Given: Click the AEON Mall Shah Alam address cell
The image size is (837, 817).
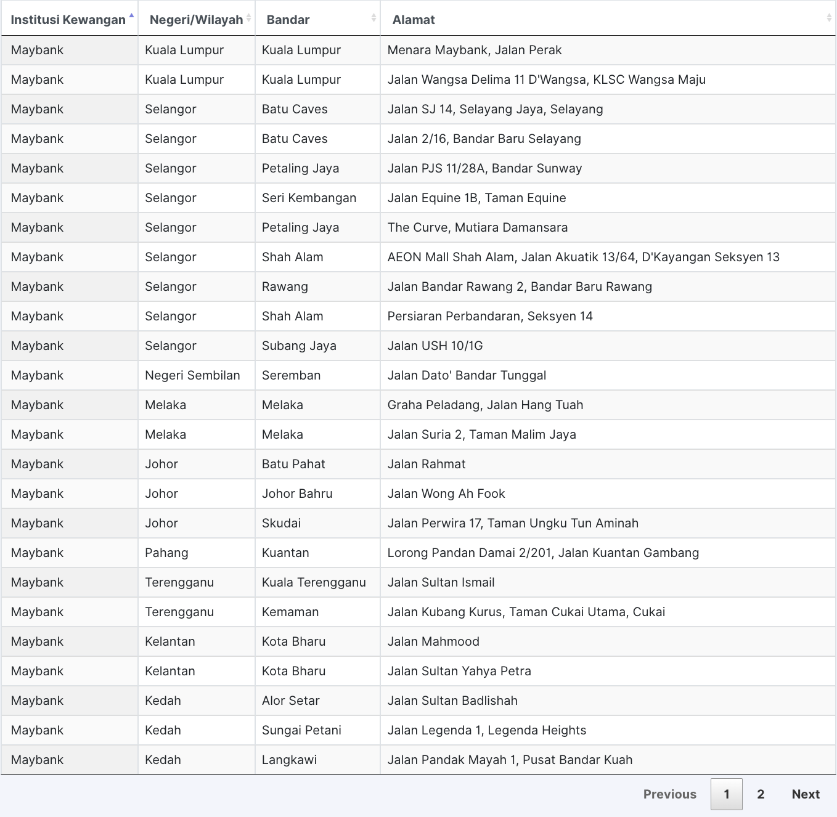Looking at the screenshot, I should click(x=582, y=257).
